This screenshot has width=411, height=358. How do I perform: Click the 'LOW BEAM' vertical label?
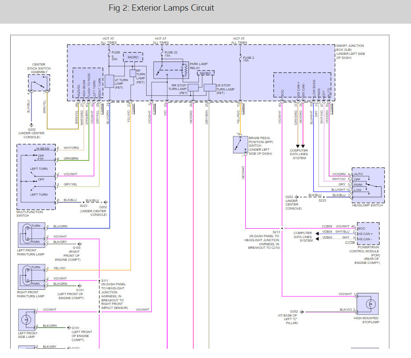click(x=314, y=88)
